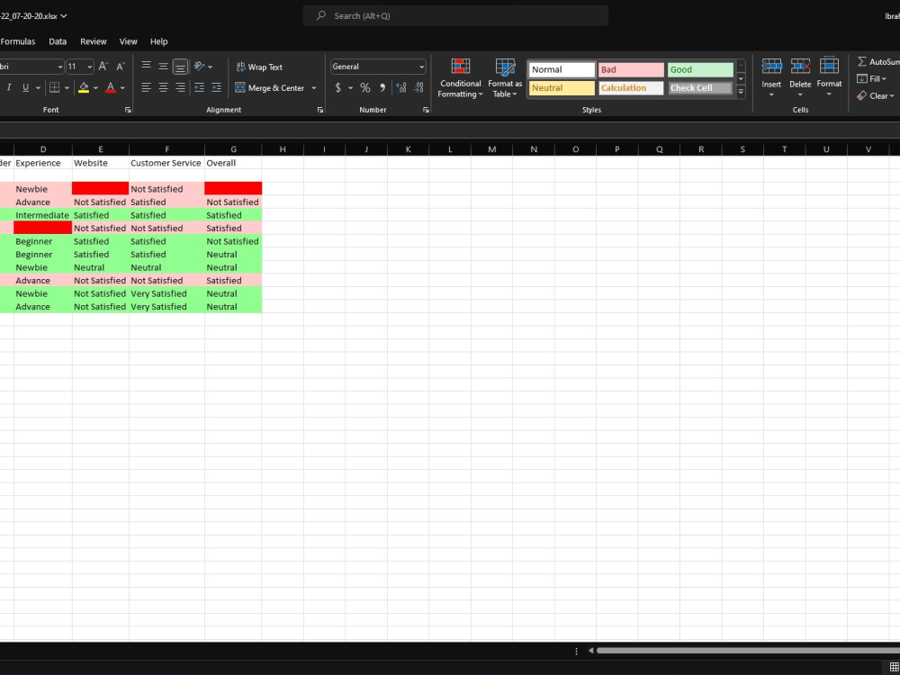Click the AutoSum sigma icon
The height and width of the screenshot is (675, 900).
point(862,61)
